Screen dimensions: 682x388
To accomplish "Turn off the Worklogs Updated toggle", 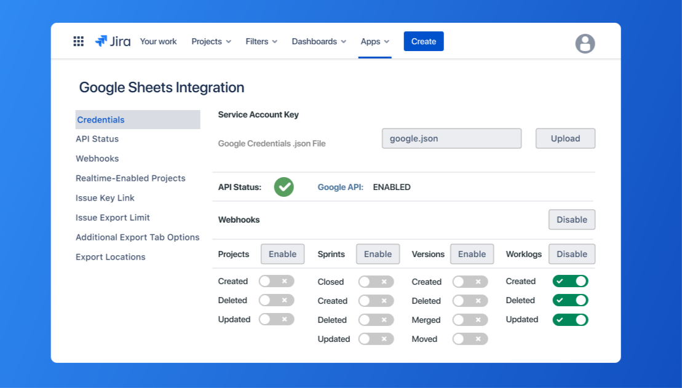I will 570,320.
